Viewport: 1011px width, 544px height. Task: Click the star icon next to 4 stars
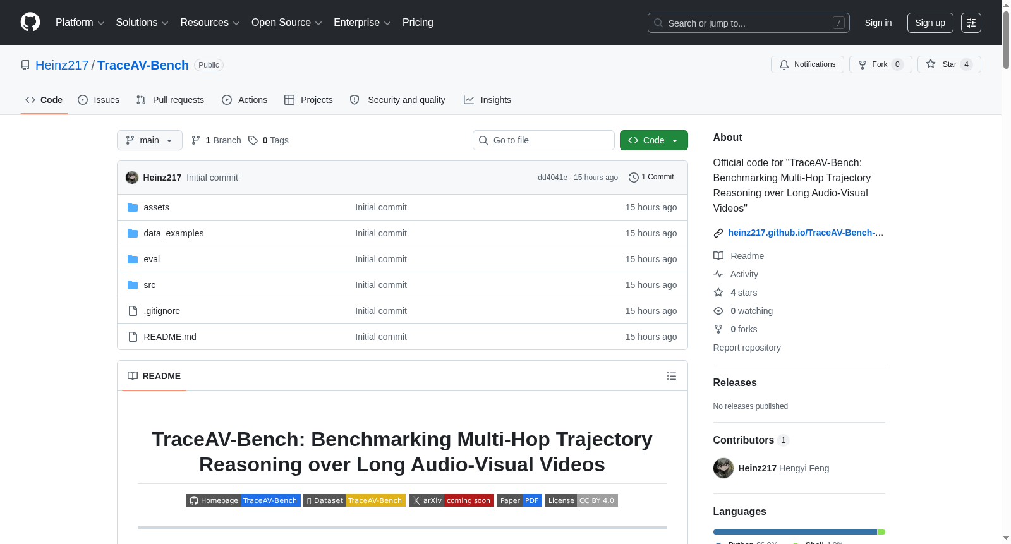point(718,293)
